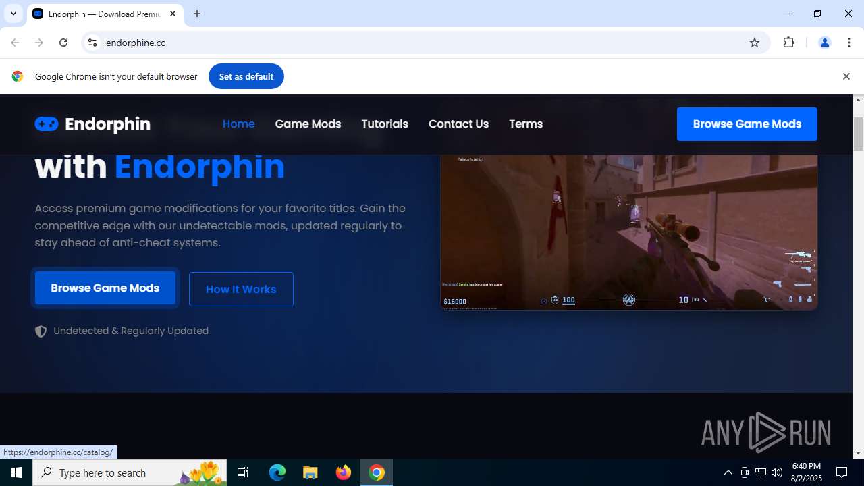Click header Browse Game Mods button

point(747,124)
